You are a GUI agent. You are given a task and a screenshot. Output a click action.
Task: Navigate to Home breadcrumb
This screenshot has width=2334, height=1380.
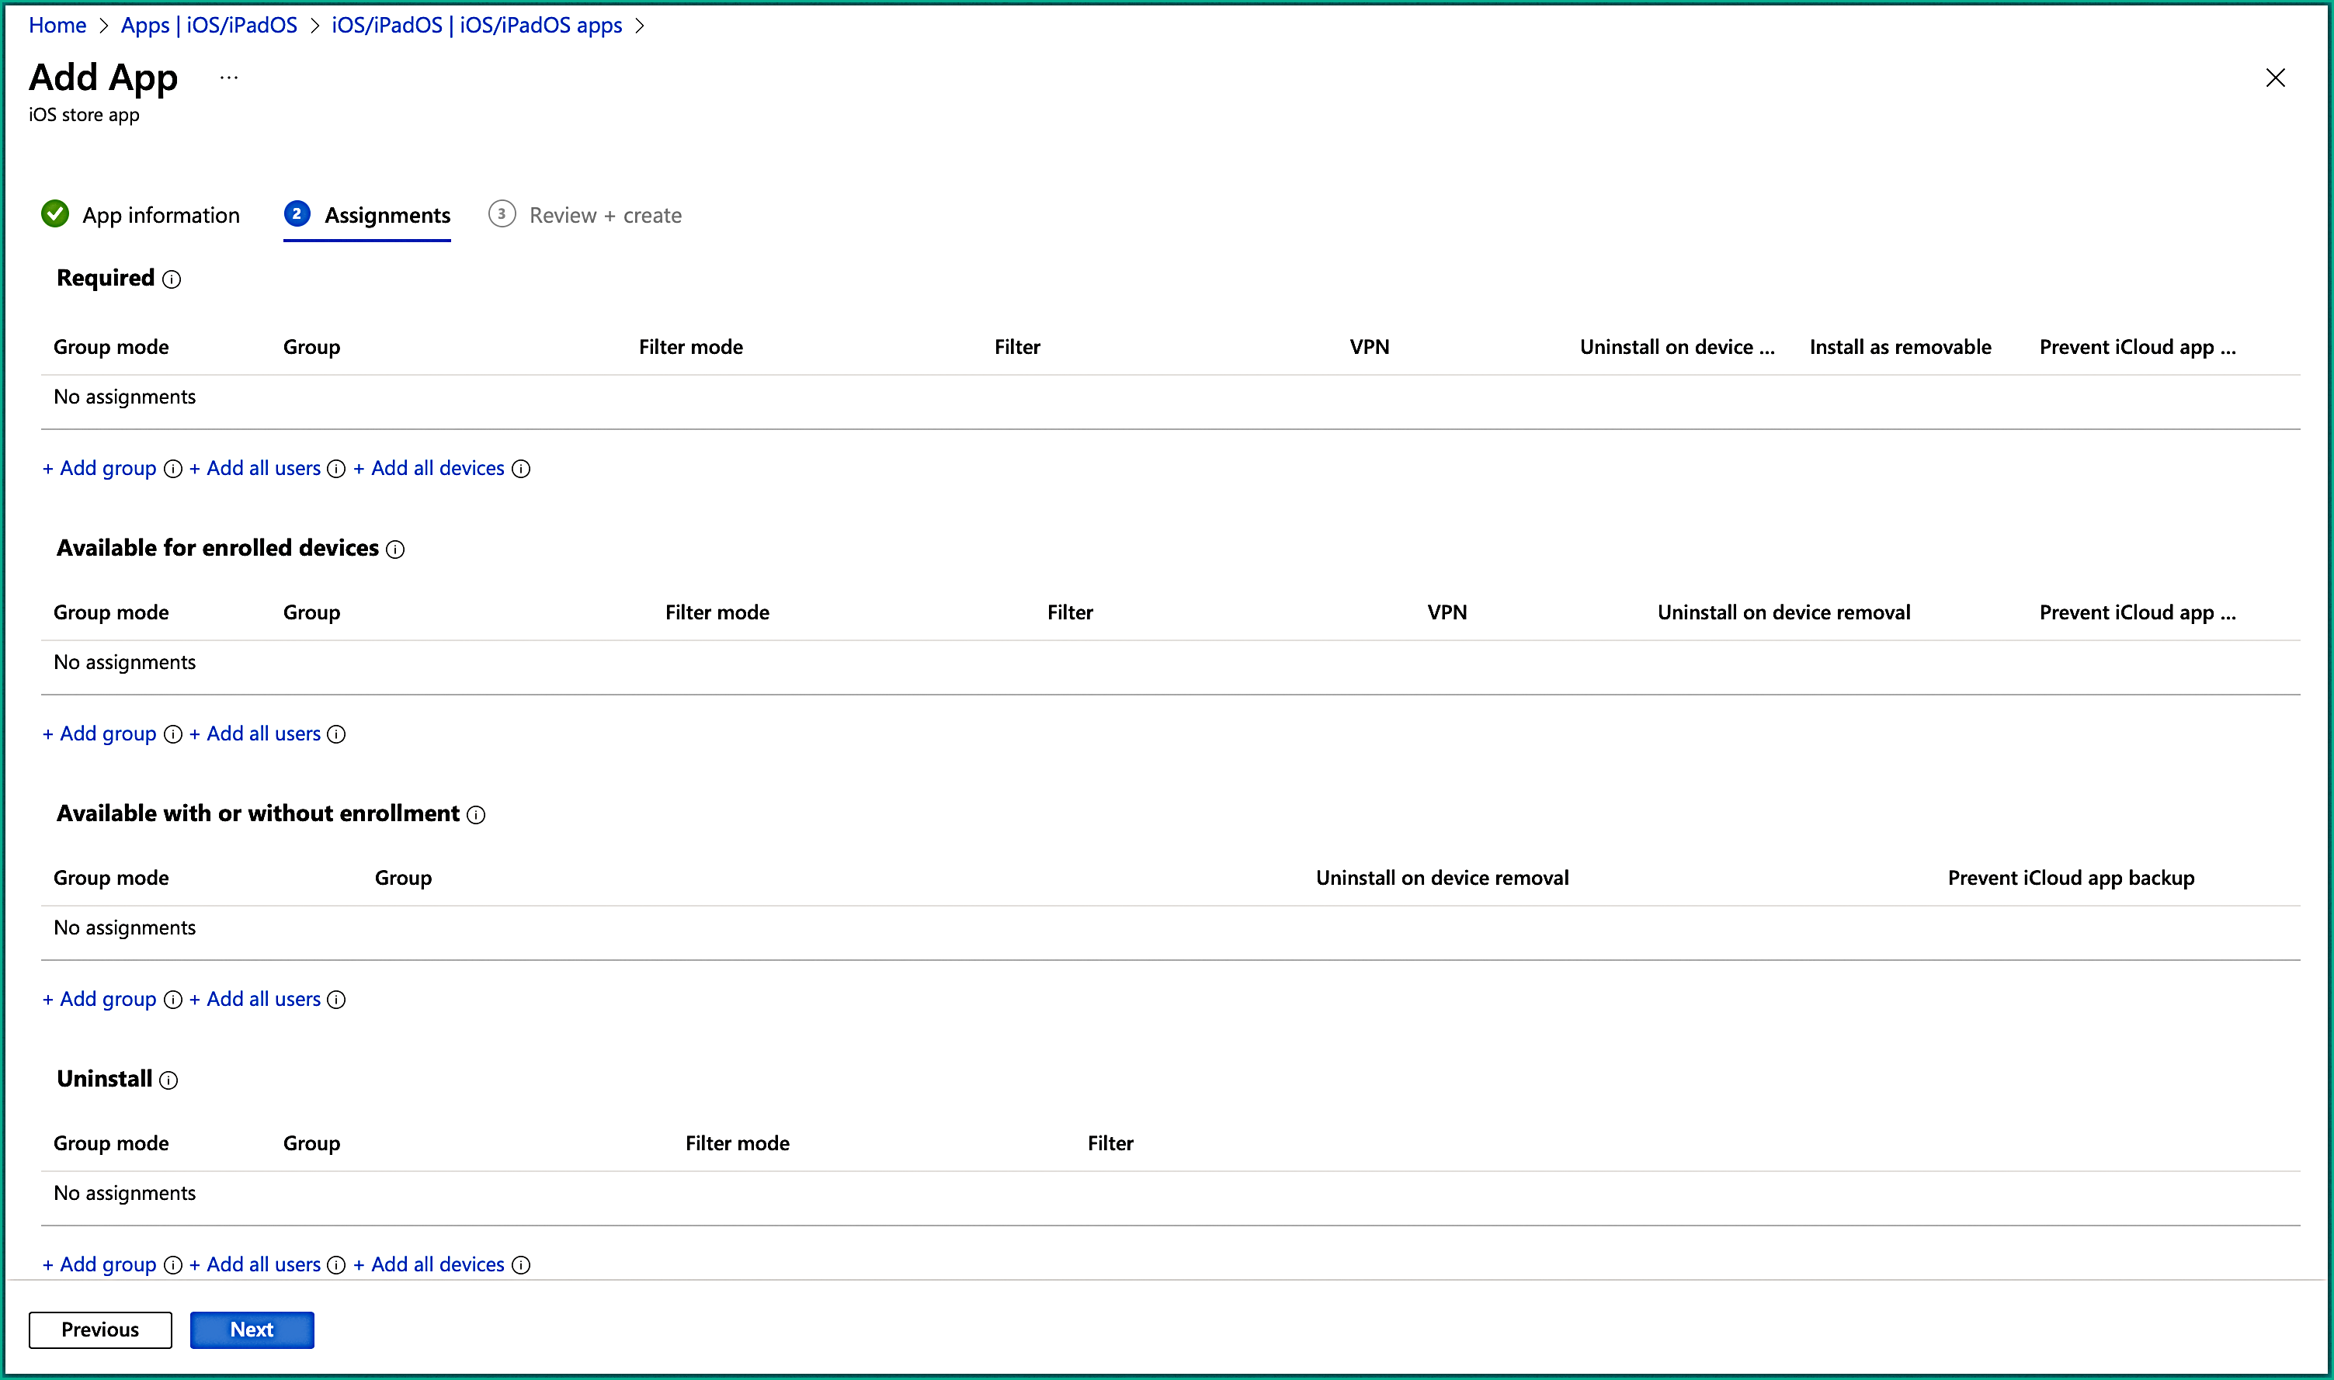57,25
